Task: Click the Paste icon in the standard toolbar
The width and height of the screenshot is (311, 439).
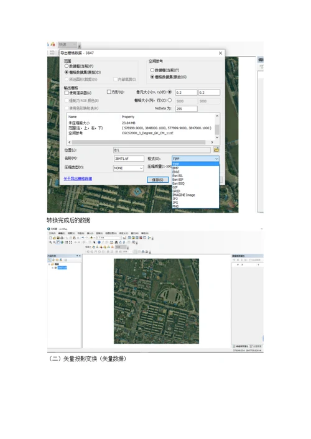Action: click(74, 238)
